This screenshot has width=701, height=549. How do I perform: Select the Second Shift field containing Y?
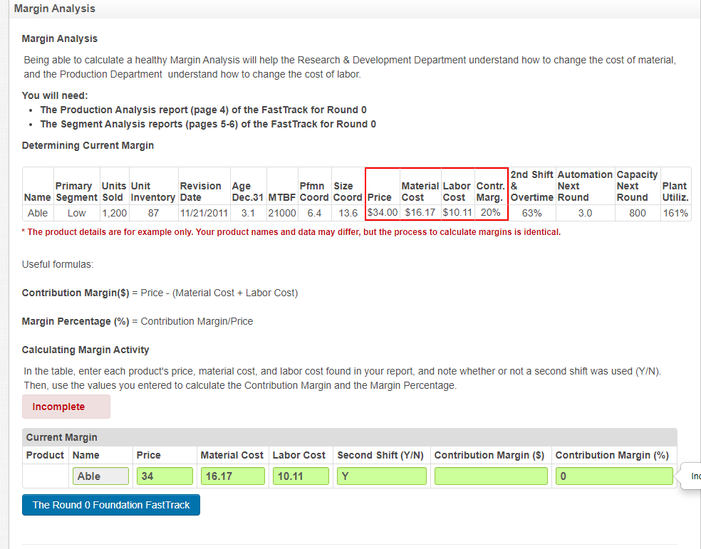pyautogui.click(x=381, y=476)
